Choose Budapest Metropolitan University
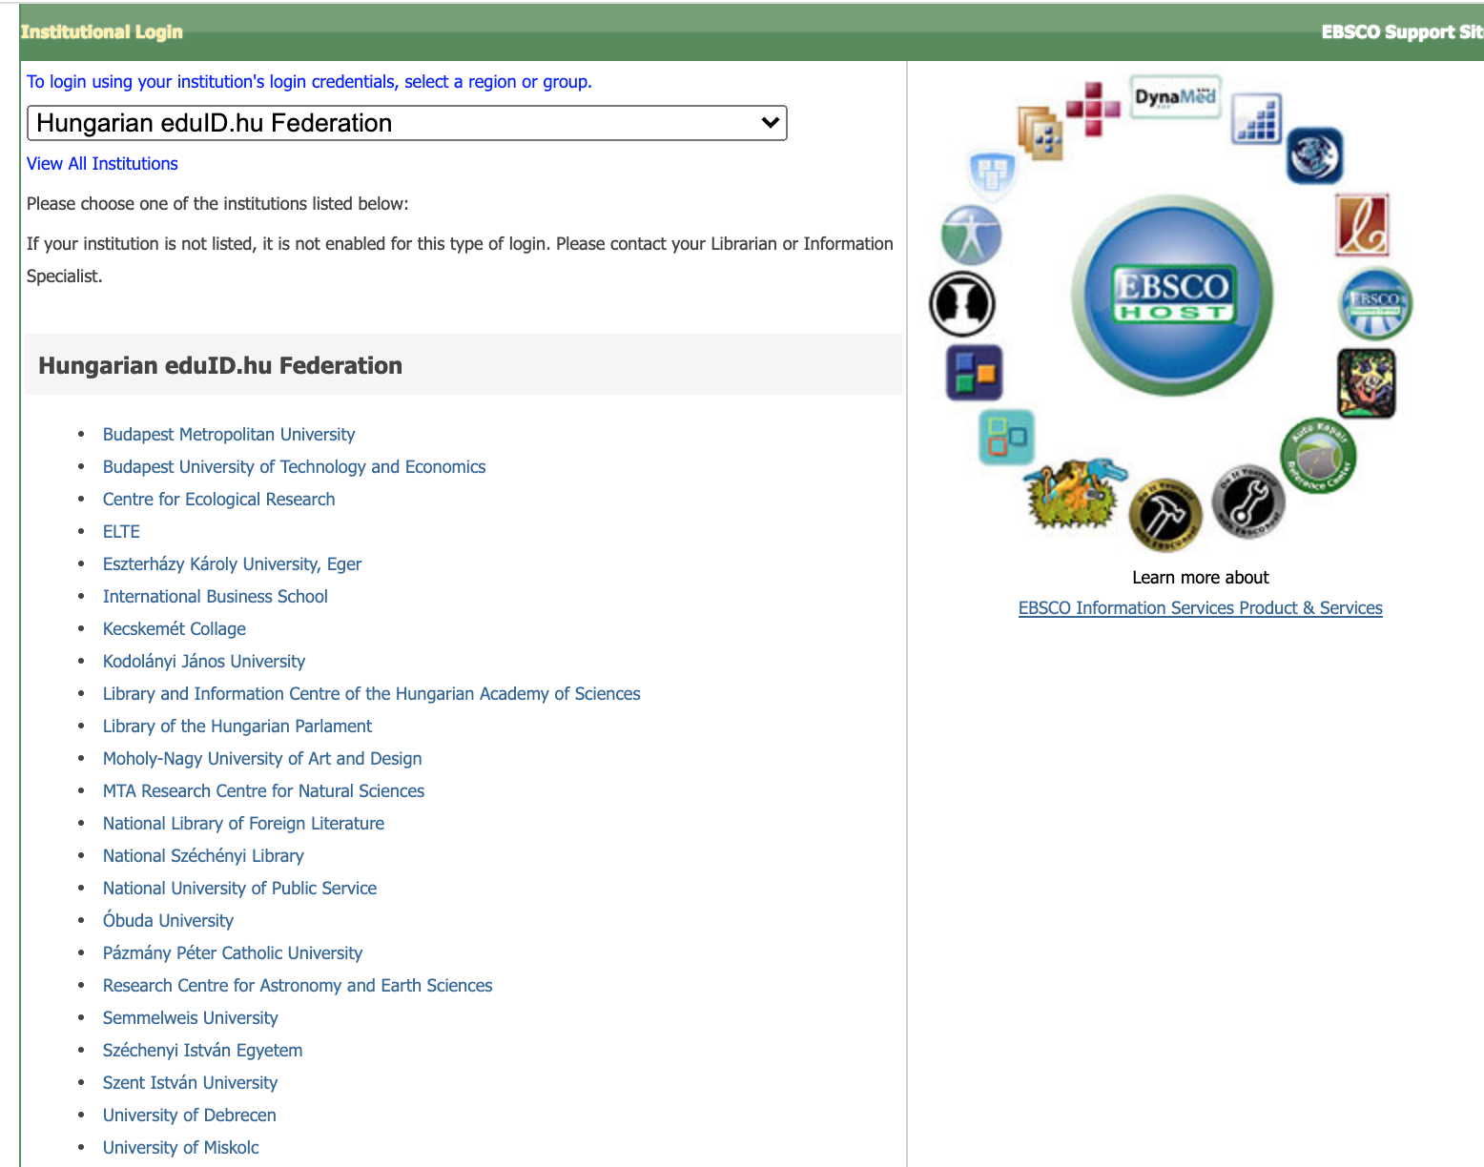1484x1167 pixels. click(x=229, y=434)
